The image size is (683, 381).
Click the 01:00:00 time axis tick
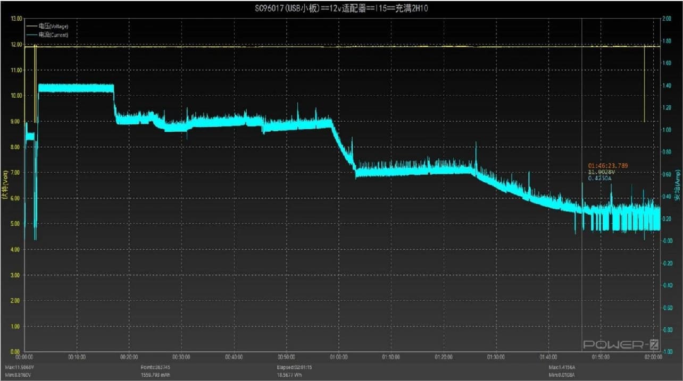pyautogui.click(x=339, y=357)
